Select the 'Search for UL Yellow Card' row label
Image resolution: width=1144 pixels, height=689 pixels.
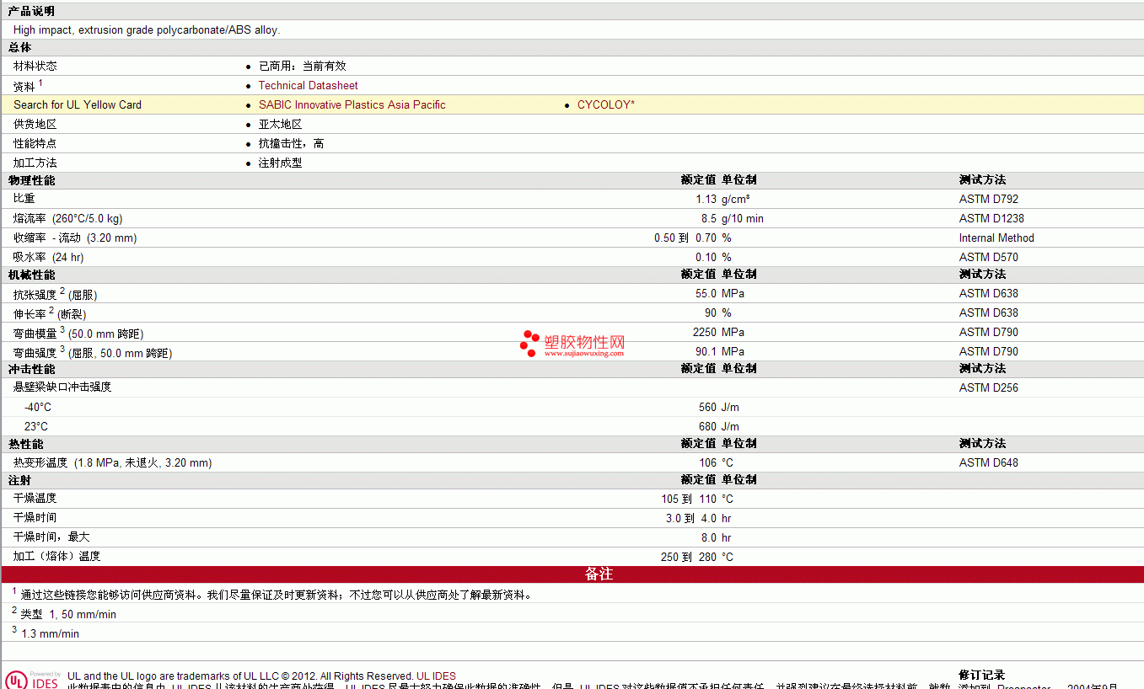pyautogui.click(x=78, y=104)
